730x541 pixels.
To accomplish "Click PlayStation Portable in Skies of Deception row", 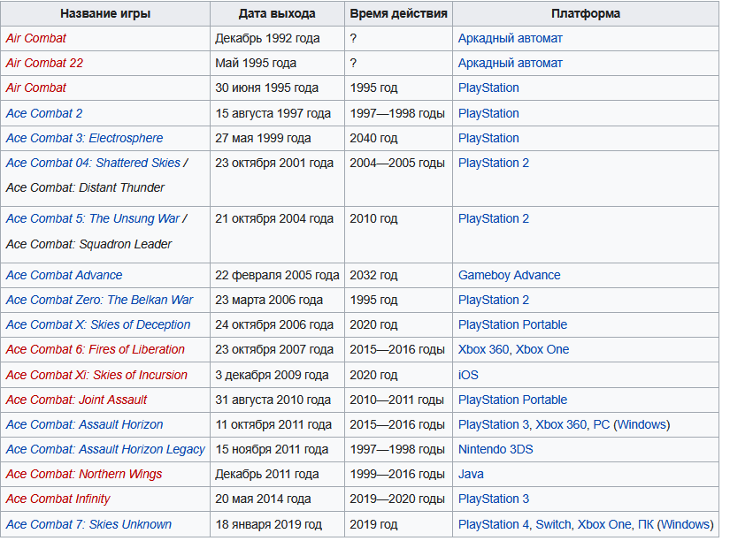I will [512, 324].
